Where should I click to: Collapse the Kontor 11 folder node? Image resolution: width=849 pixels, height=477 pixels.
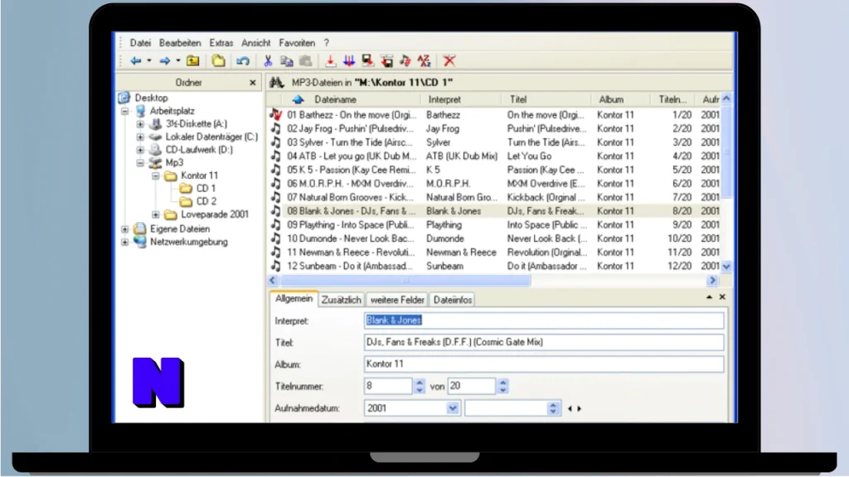155,176
